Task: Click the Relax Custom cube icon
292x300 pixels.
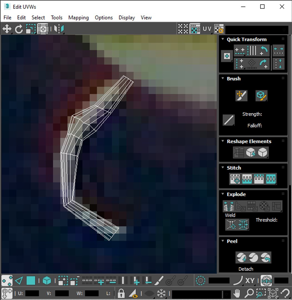Action: point(263,152)
